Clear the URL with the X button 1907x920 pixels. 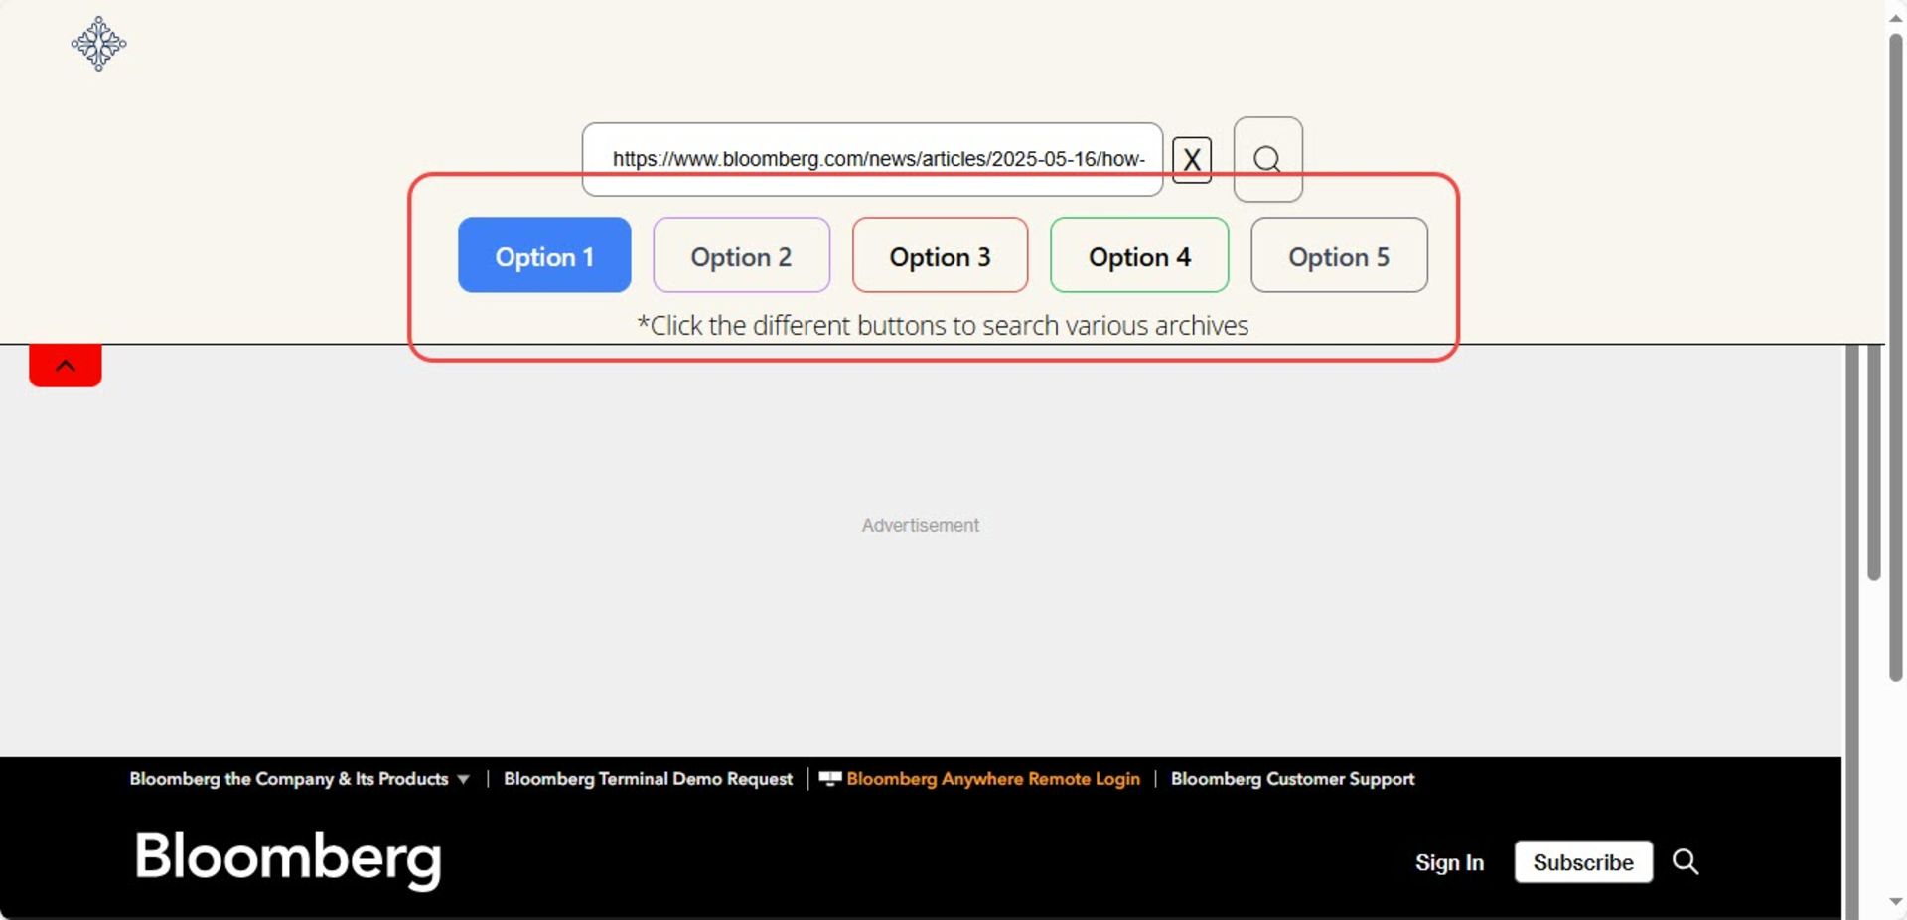pos(1192,160)
